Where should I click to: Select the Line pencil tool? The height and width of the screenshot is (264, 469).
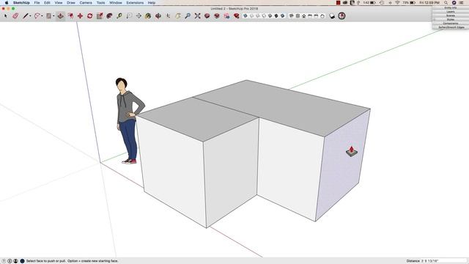(26, 16)
